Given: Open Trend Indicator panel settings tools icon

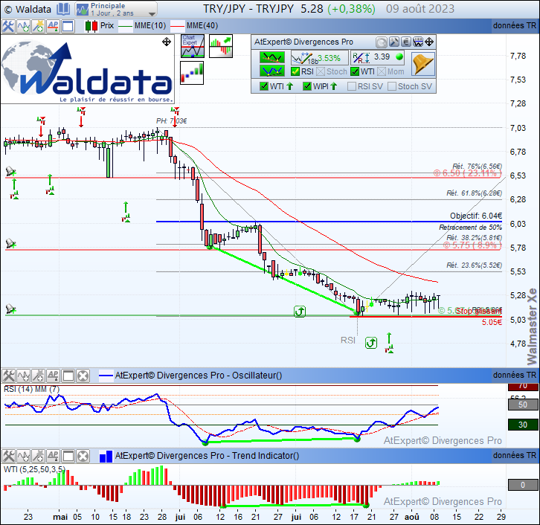Looking at the screenshot, I should point(8,457).
